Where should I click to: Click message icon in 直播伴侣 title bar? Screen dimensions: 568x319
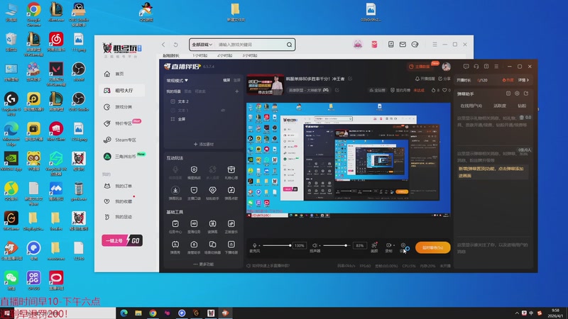466,67
